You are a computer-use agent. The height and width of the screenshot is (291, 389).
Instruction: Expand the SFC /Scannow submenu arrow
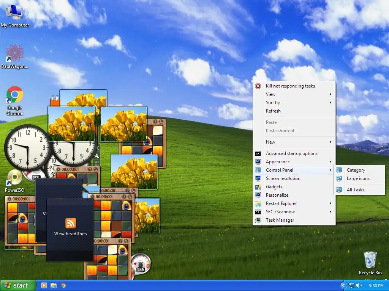[330, 212]
